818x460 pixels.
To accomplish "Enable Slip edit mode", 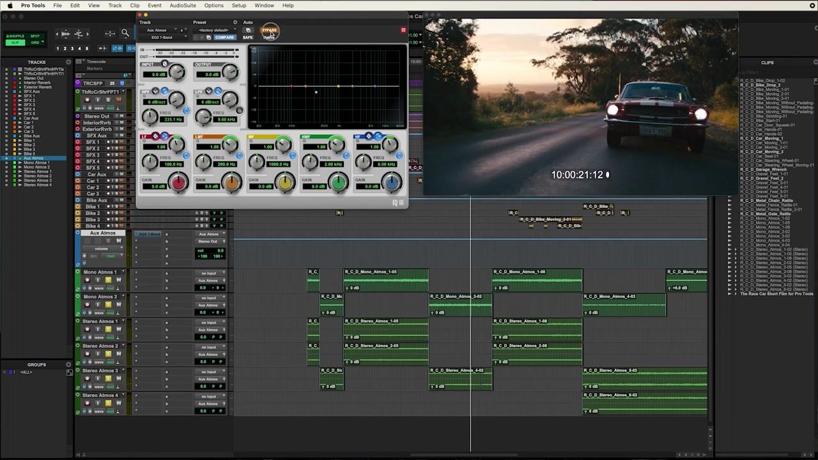I will pyautogui.click(x=15, y=43).
